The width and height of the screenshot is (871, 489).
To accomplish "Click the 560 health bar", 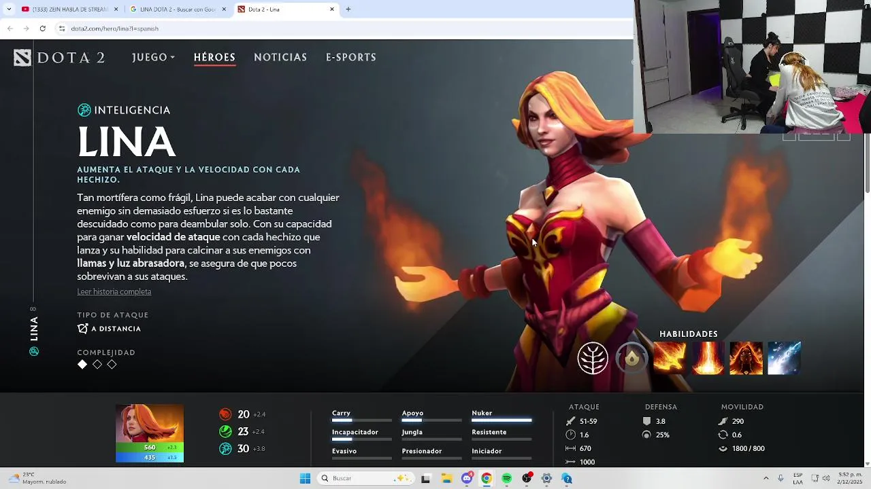I will click(150, 448).
